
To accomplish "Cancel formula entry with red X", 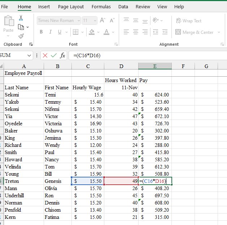I will [x=45, y=55].
